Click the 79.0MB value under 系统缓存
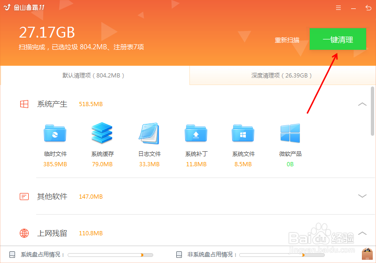Screen dimensions: 376x263 pos(102,164)
